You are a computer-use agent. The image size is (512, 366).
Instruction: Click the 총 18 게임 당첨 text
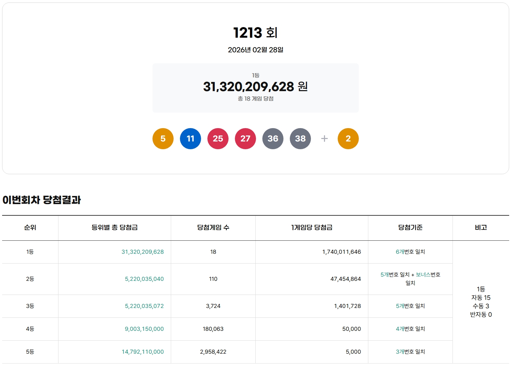[256, 99]
